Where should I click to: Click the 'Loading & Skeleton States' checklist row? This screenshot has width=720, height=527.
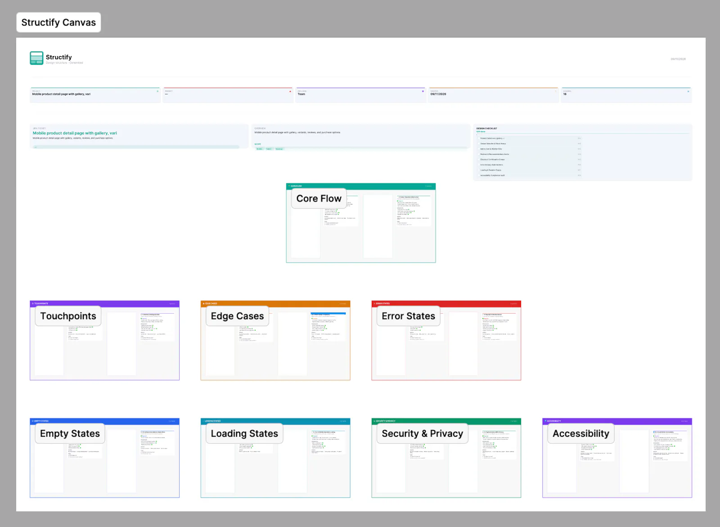(x=530, y=170)
